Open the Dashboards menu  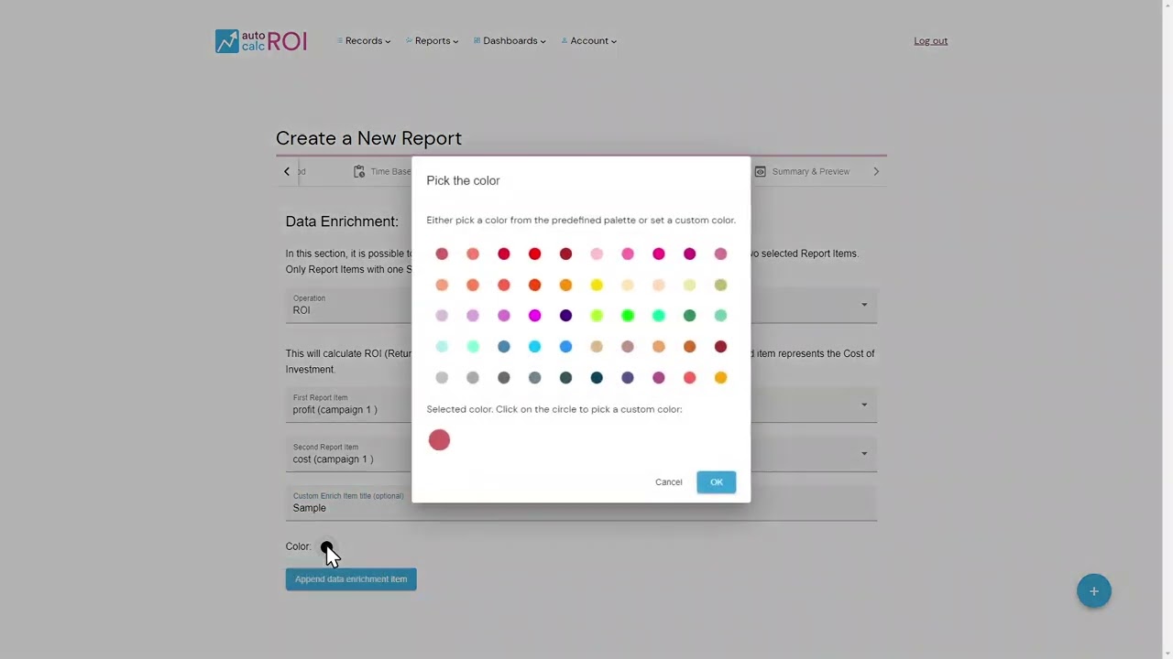[510, 40]
